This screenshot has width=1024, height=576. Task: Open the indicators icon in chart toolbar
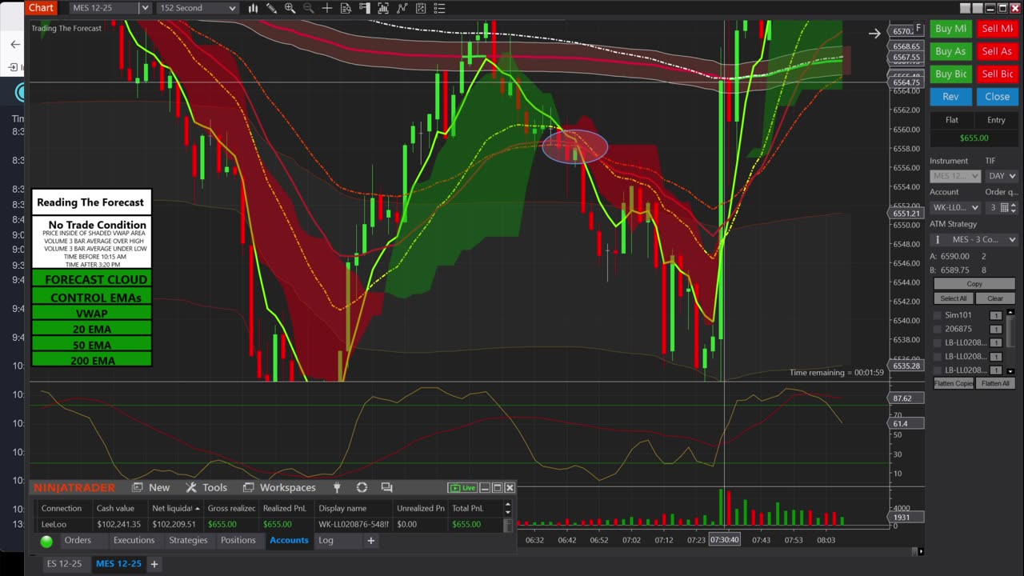[402, 8]
